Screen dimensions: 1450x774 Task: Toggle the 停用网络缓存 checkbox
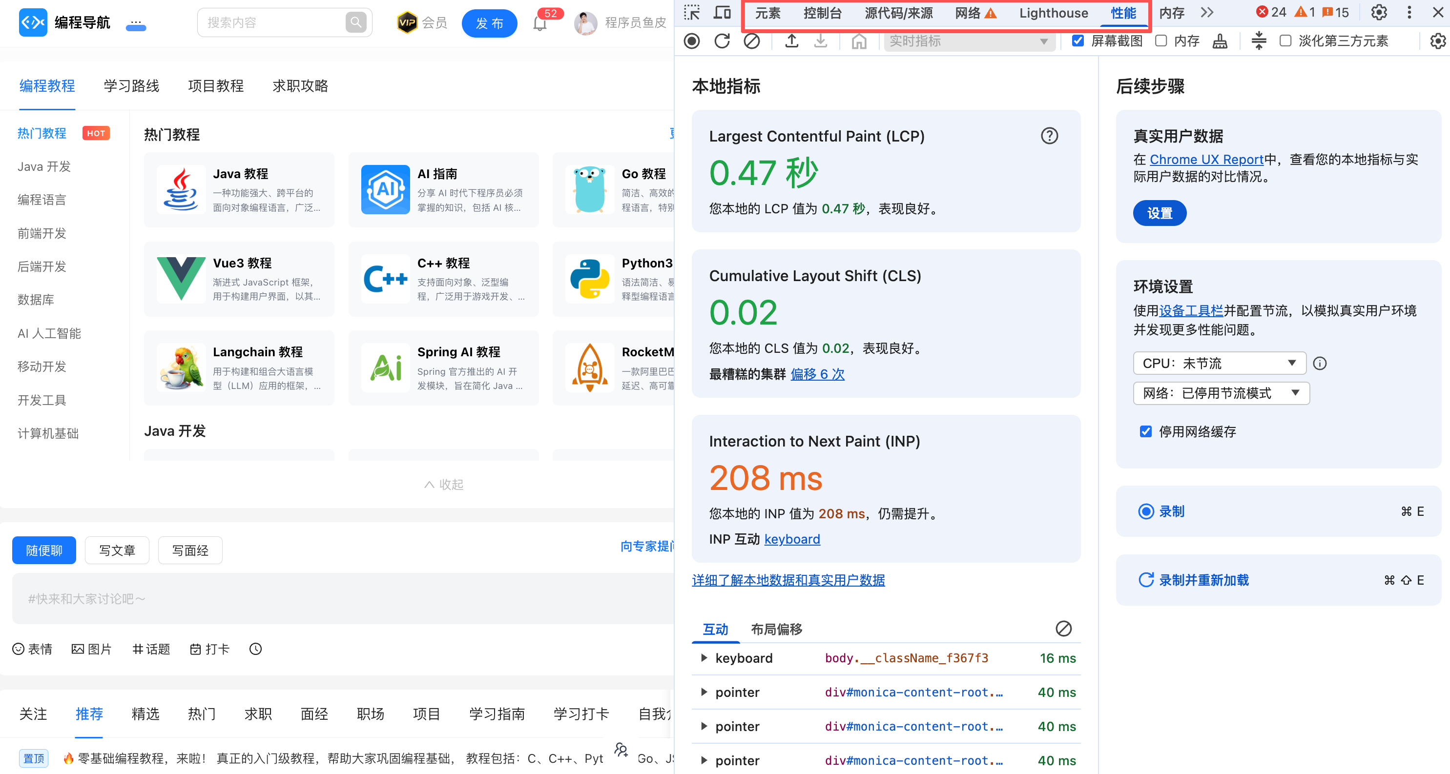tap(1145, 431)
